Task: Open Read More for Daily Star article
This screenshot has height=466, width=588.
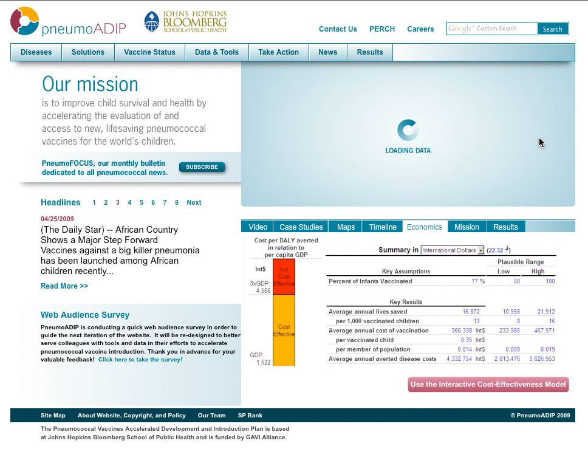Action: click(64, 286)
